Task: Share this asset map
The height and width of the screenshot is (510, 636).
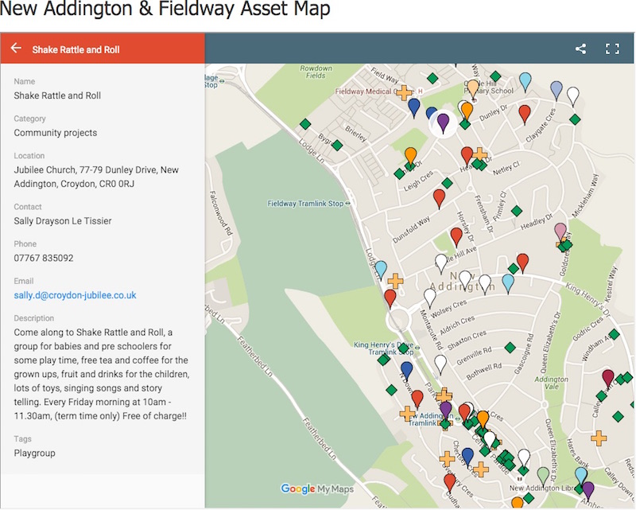Action: pos(580,49)
